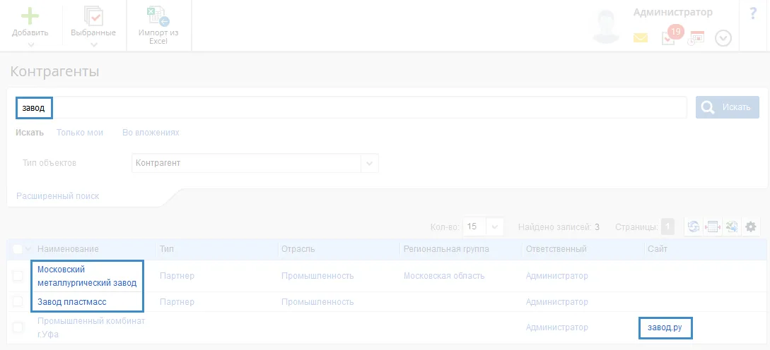The height and width of the screenshot is (350, 770).
Task: Click the green plus Добавить icon
Action: (x=30, y=16)
